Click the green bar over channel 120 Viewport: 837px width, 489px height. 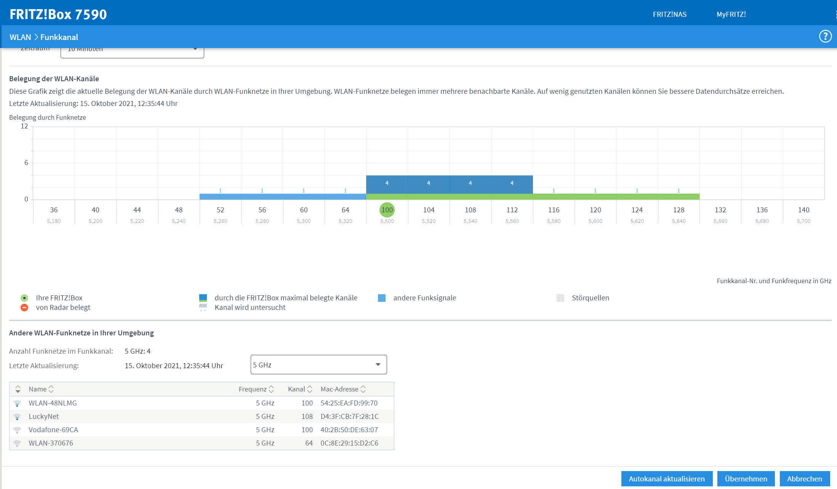595,197
